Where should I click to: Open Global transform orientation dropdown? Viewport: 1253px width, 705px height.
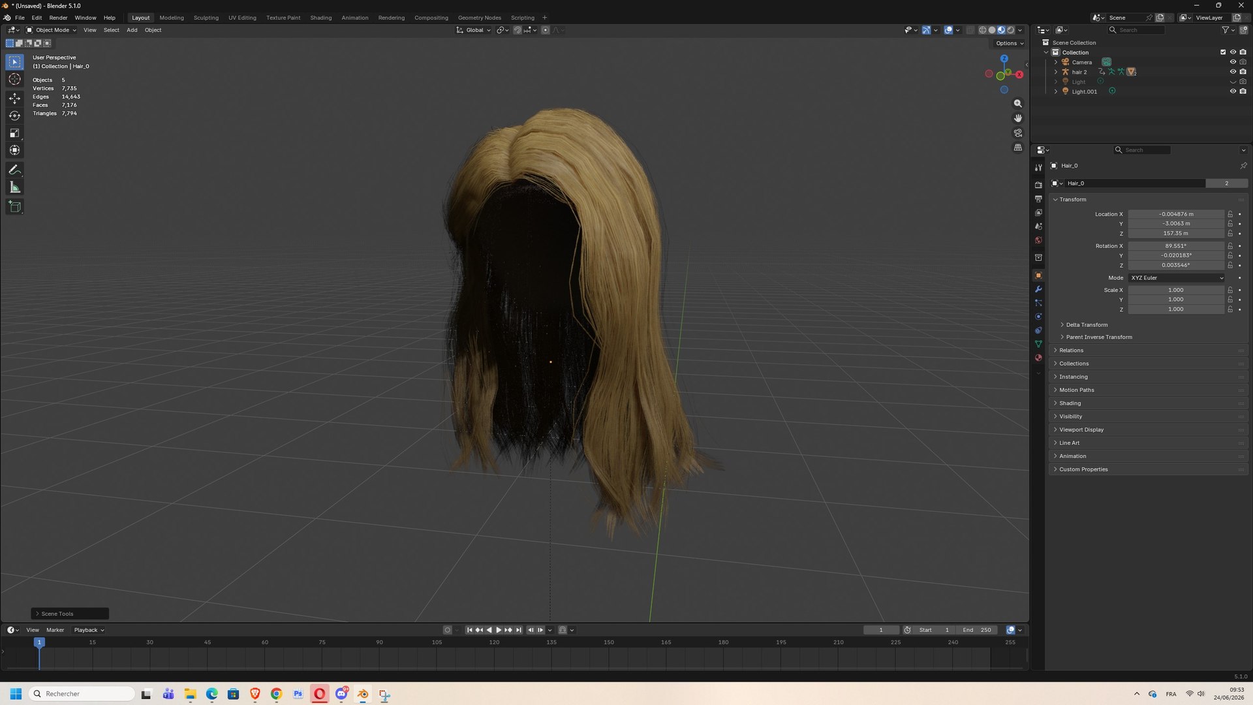pyautogui.click(x=473, y=30)
